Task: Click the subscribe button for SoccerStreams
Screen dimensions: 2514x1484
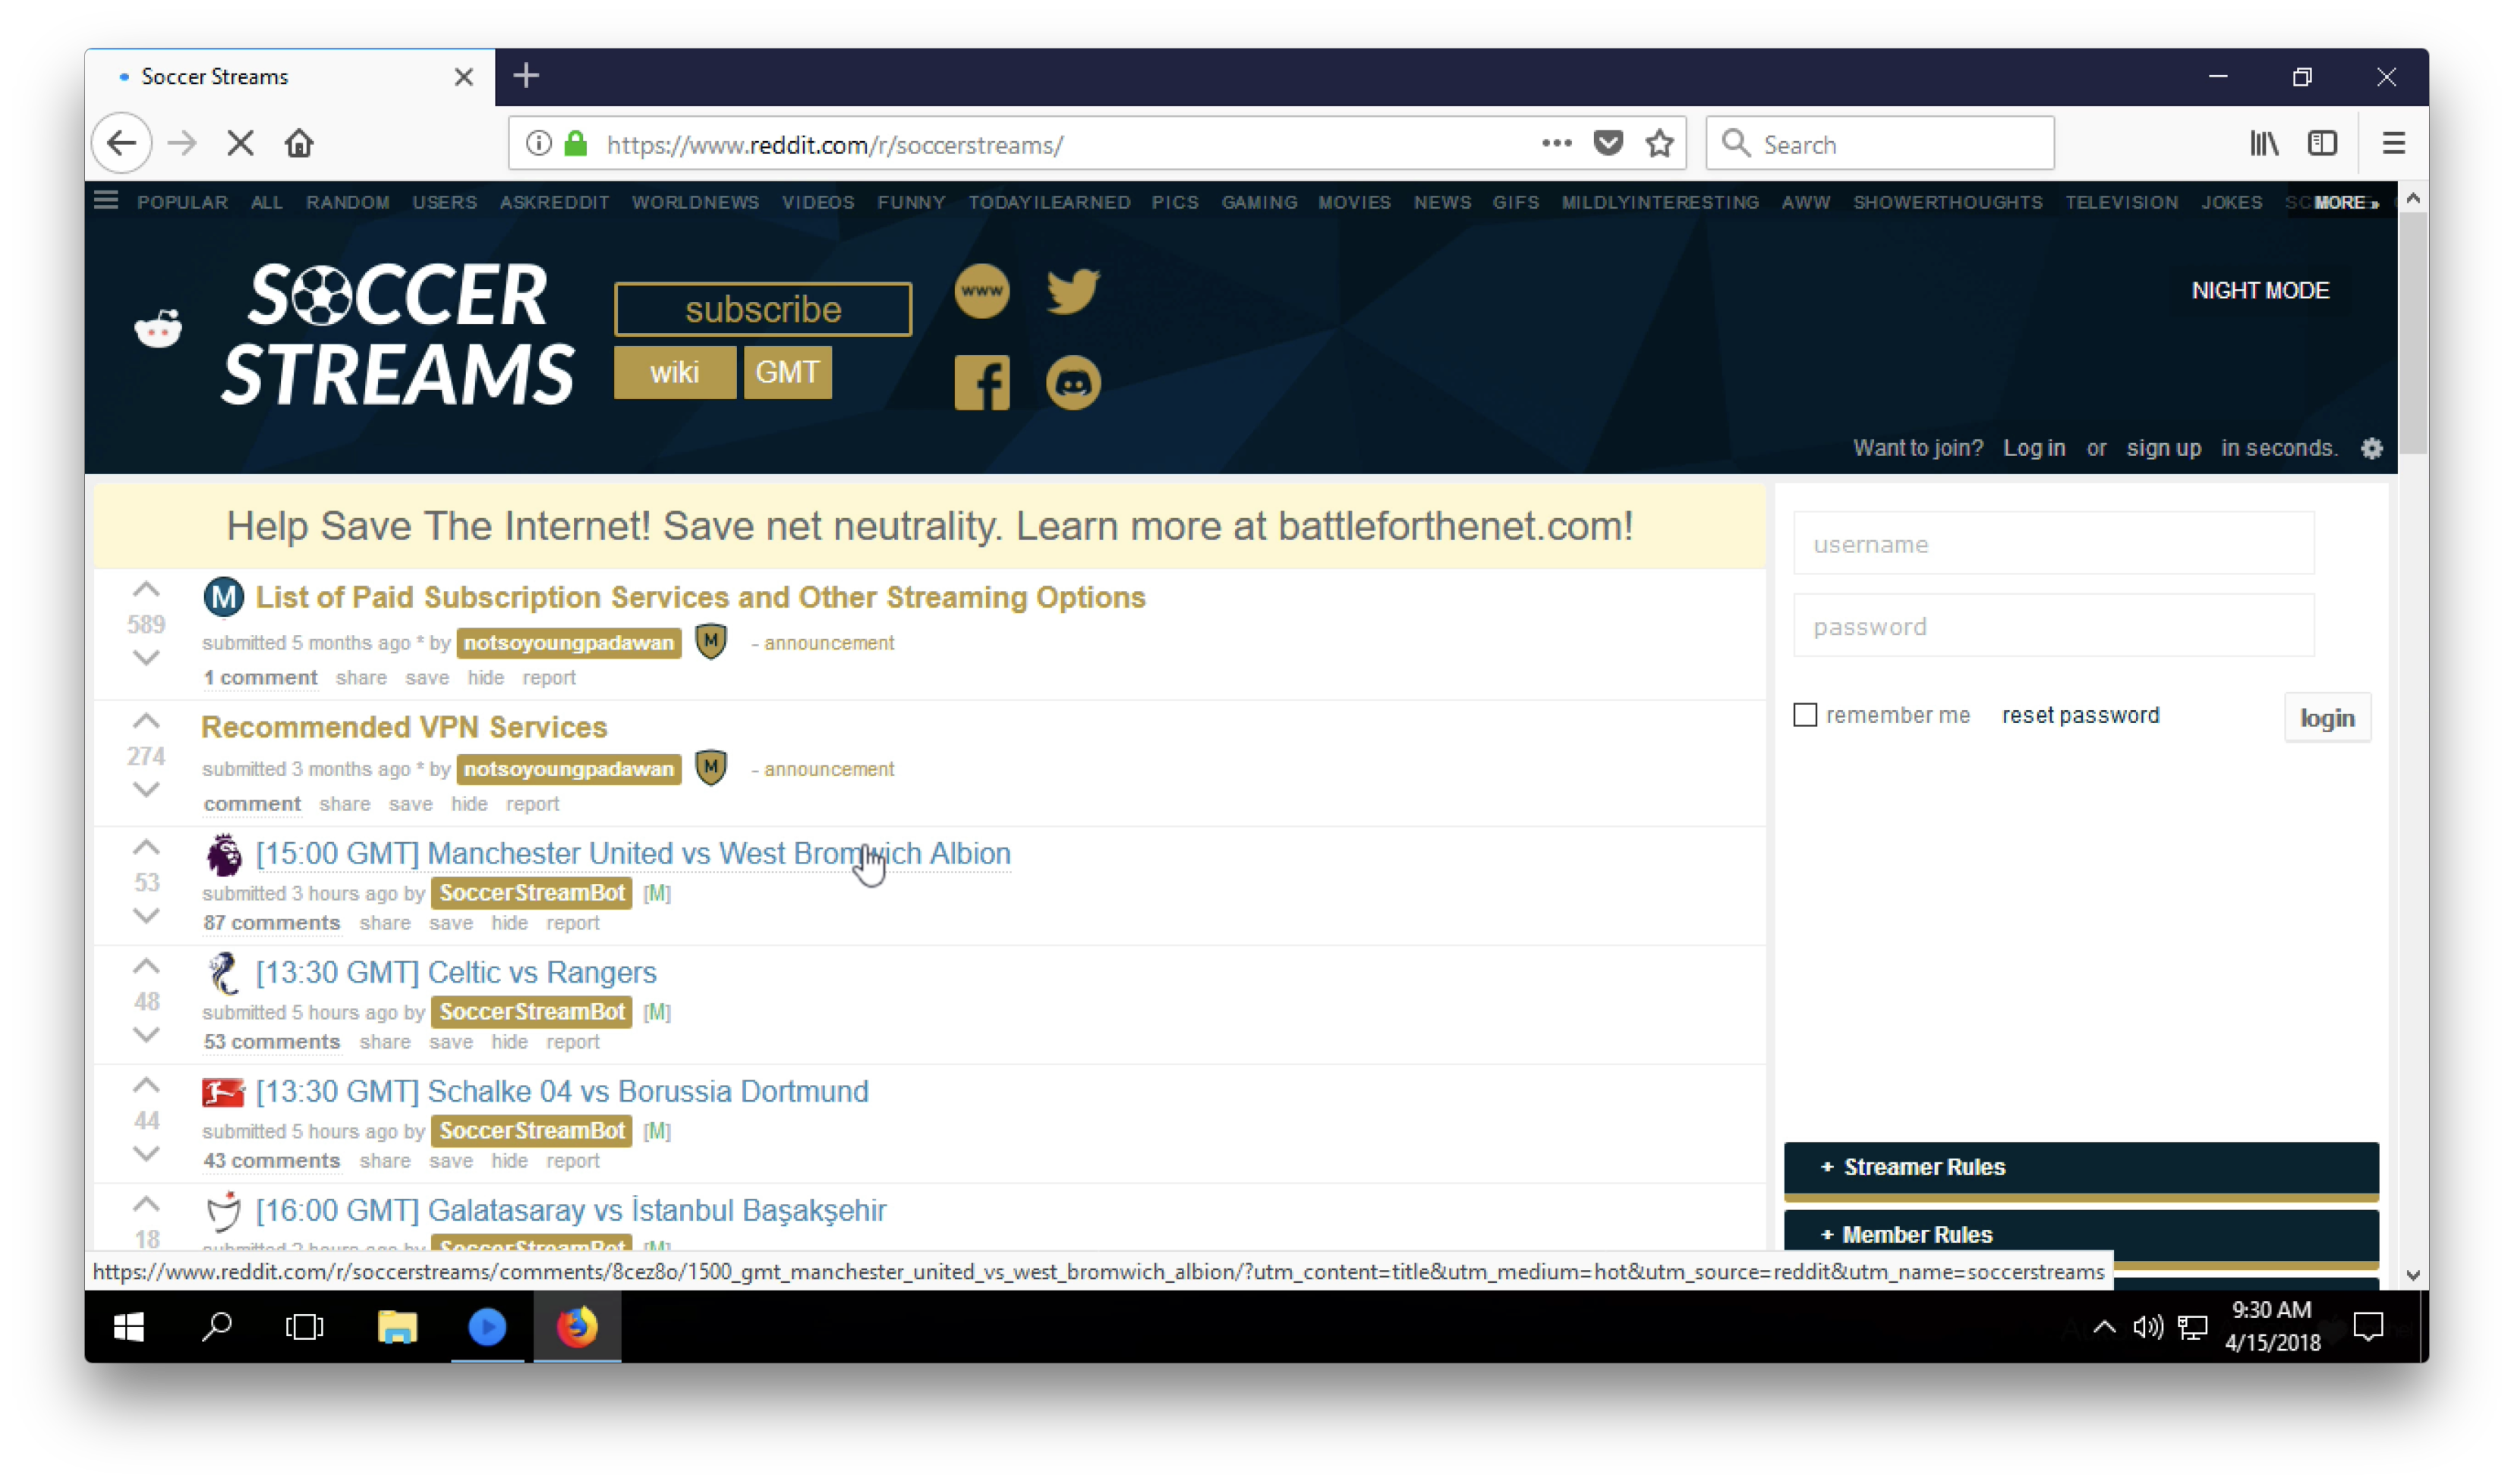Action: point(763,311)
